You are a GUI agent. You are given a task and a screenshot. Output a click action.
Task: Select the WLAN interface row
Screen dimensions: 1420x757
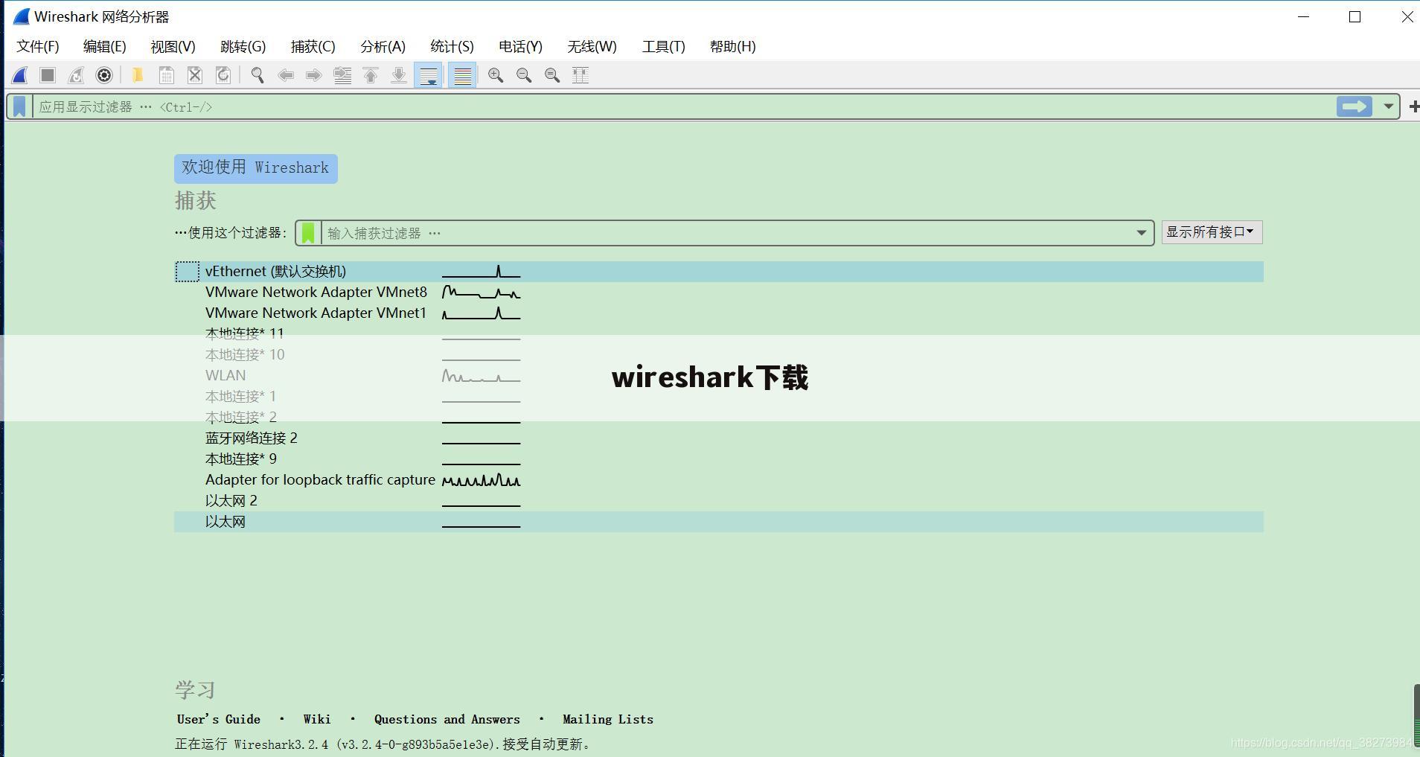719,376
